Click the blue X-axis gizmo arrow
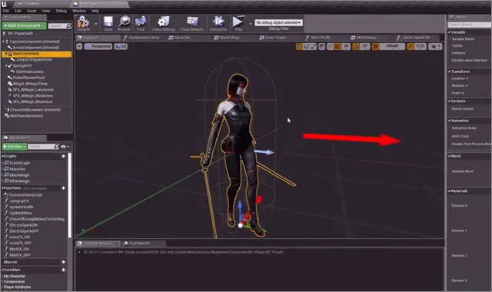 (264, 152)
